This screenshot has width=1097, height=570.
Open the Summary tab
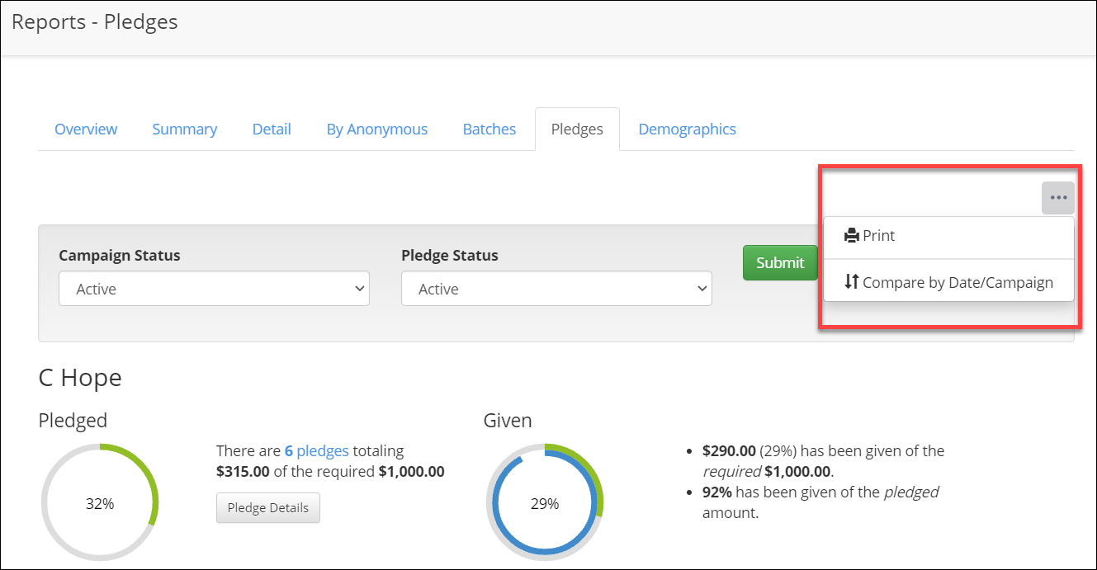(184, 130)
